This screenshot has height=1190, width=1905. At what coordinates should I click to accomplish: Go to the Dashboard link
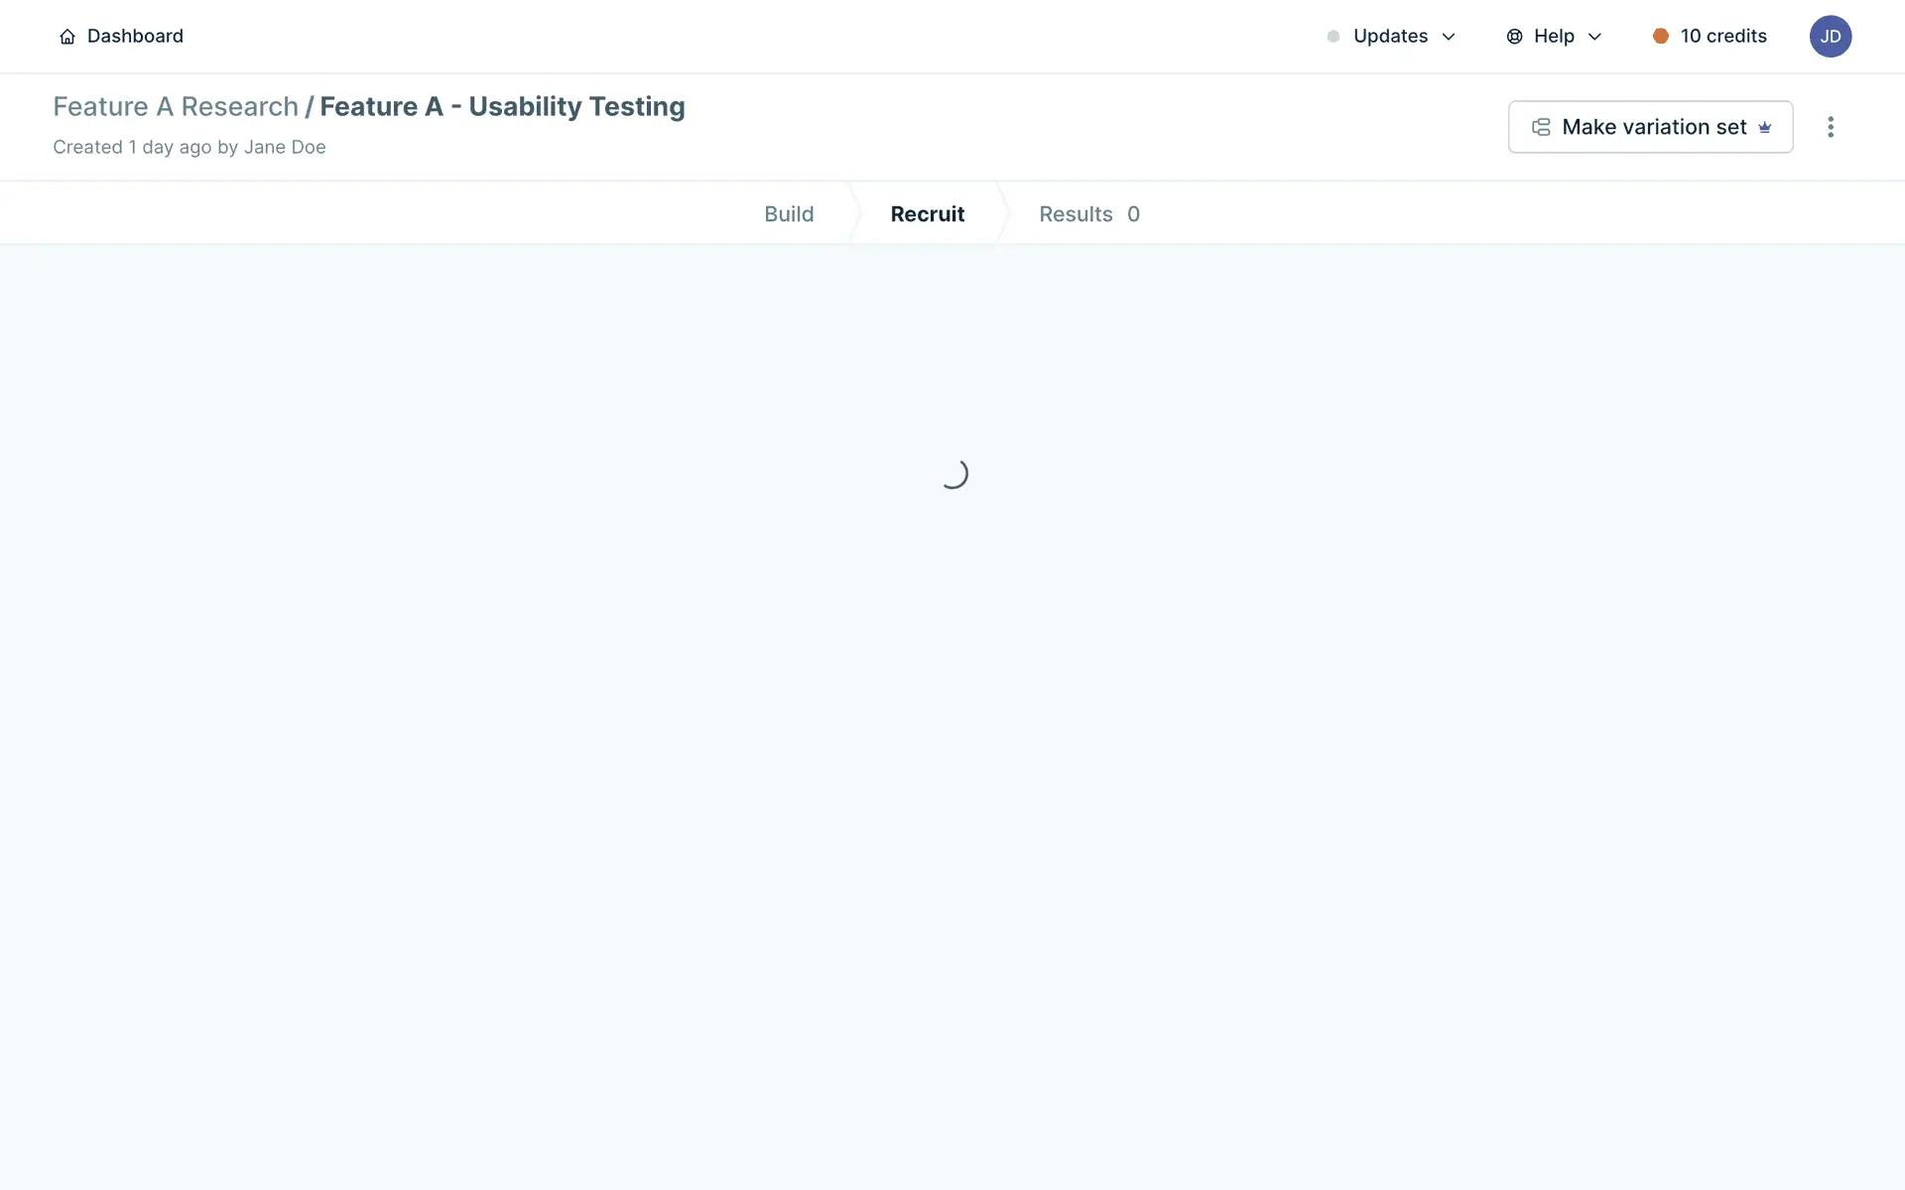click(135, 37)
